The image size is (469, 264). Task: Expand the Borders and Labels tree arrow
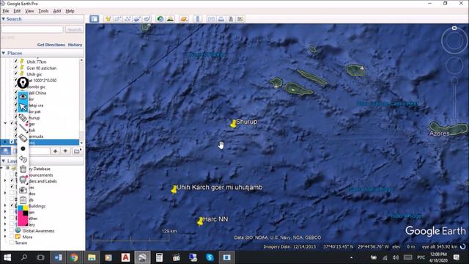click(x=5, y=181)
